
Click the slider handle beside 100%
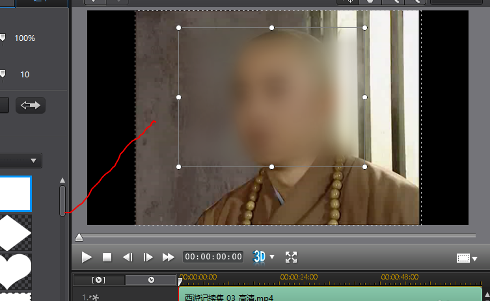3,38
